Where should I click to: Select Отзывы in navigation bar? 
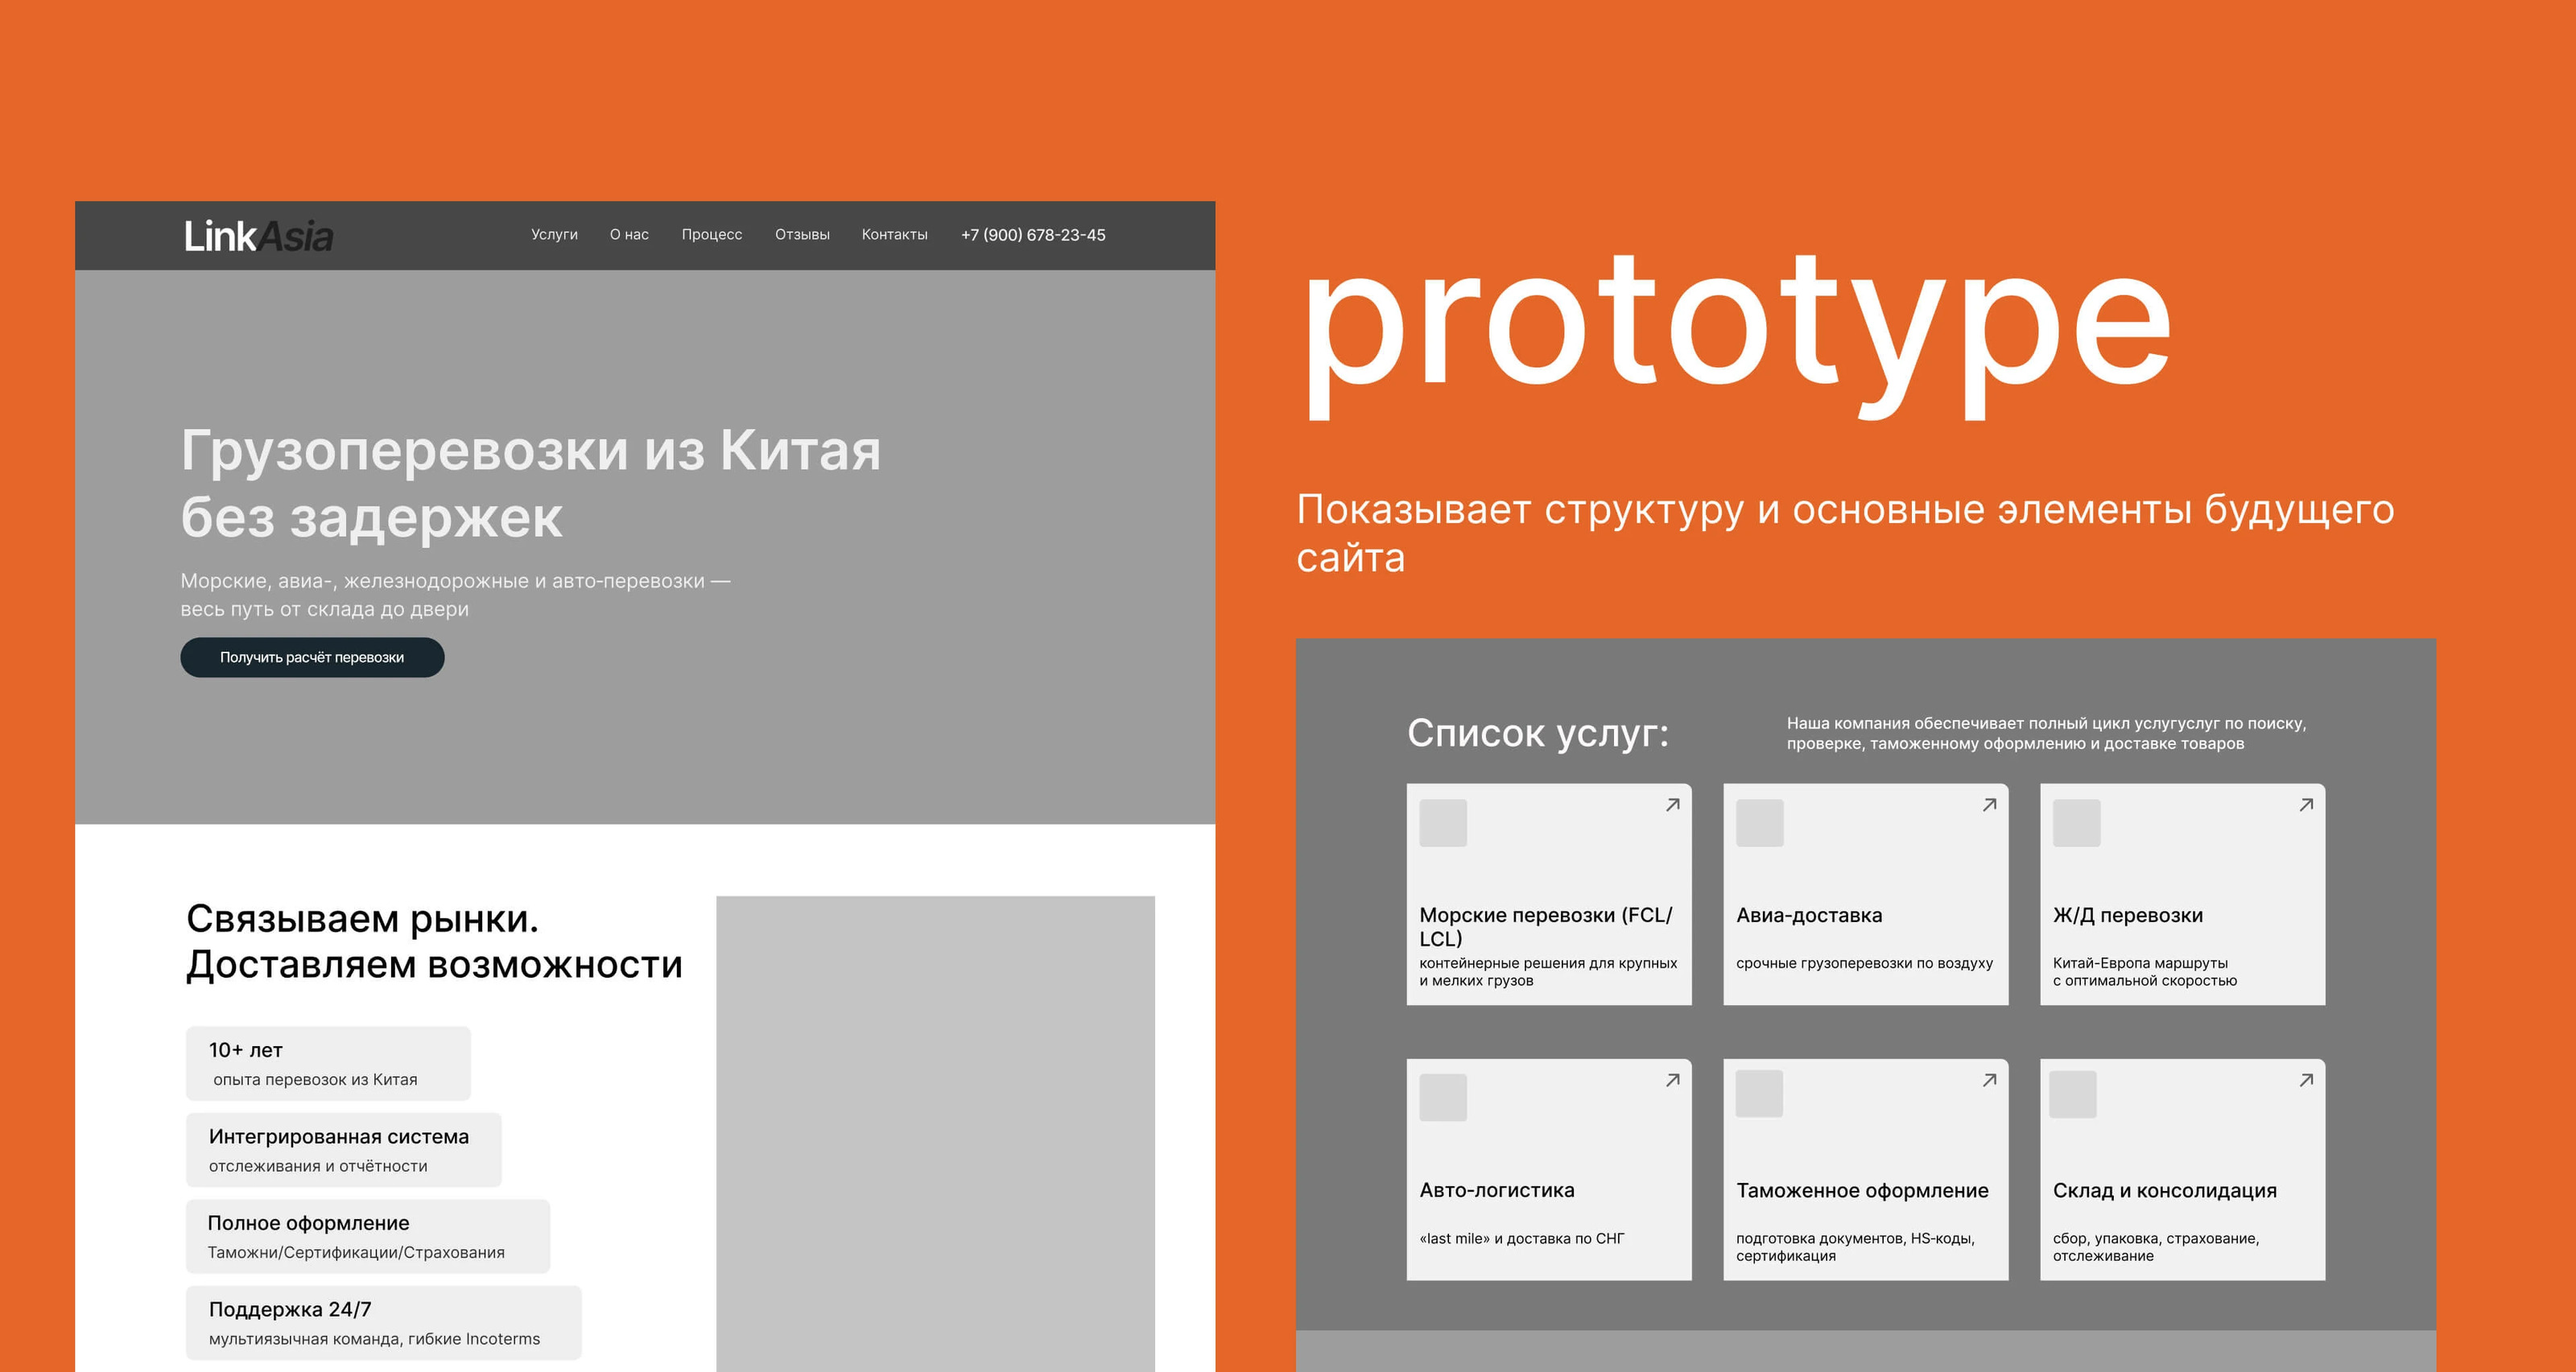pyautogui.click(x=802, y=235)
